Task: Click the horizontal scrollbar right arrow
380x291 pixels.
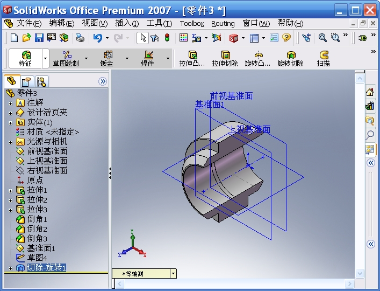Action: (x=349, y=283)
